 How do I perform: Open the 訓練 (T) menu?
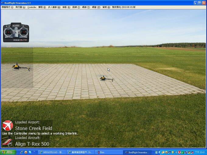click(76, 7)
